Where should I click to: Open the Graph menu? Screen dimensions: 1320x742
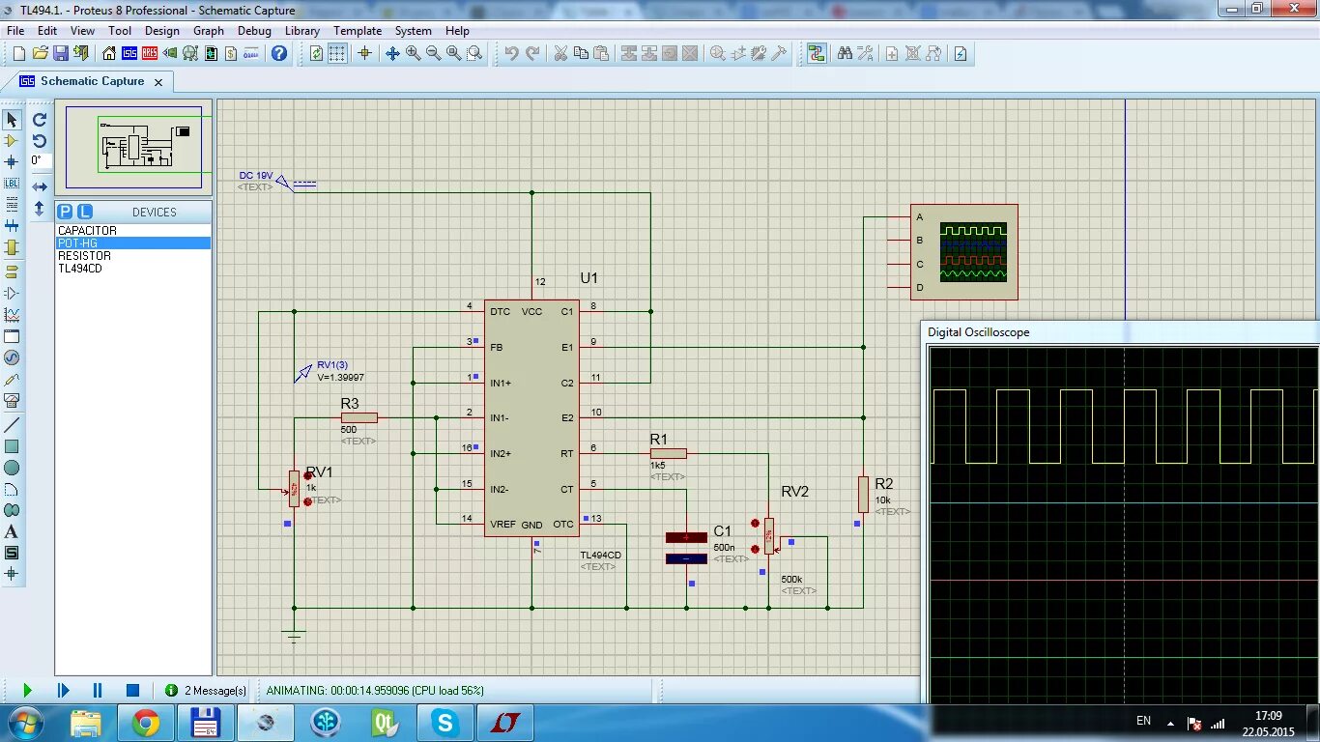209,31
